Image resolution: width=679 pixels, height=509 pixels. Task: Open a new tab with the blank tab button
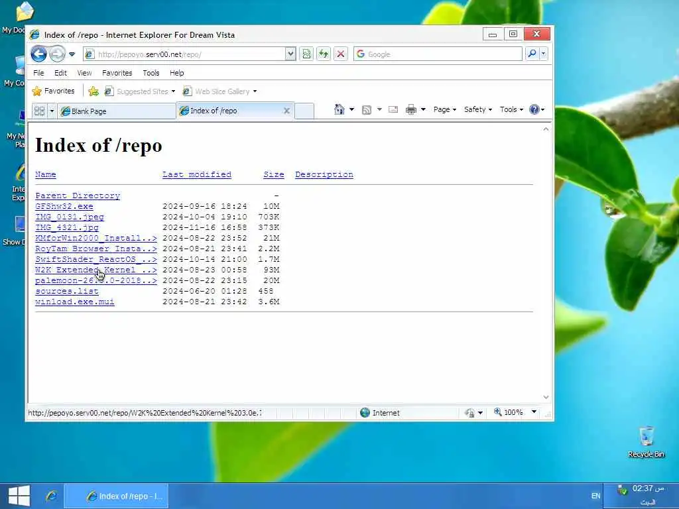(x=304, y=111)
